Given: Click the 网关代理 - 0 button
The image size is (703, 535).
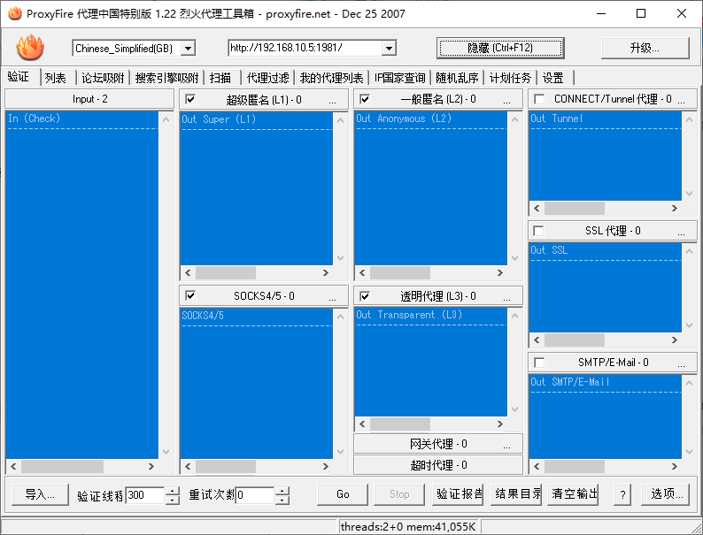Looking at the screenshot, I should click(438, 444).
